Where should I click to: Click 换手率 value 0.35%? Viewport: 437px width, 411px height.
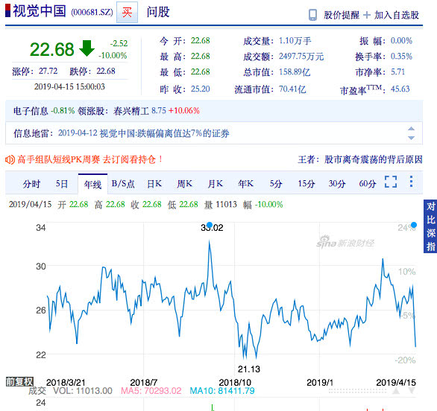click(401, 57)
